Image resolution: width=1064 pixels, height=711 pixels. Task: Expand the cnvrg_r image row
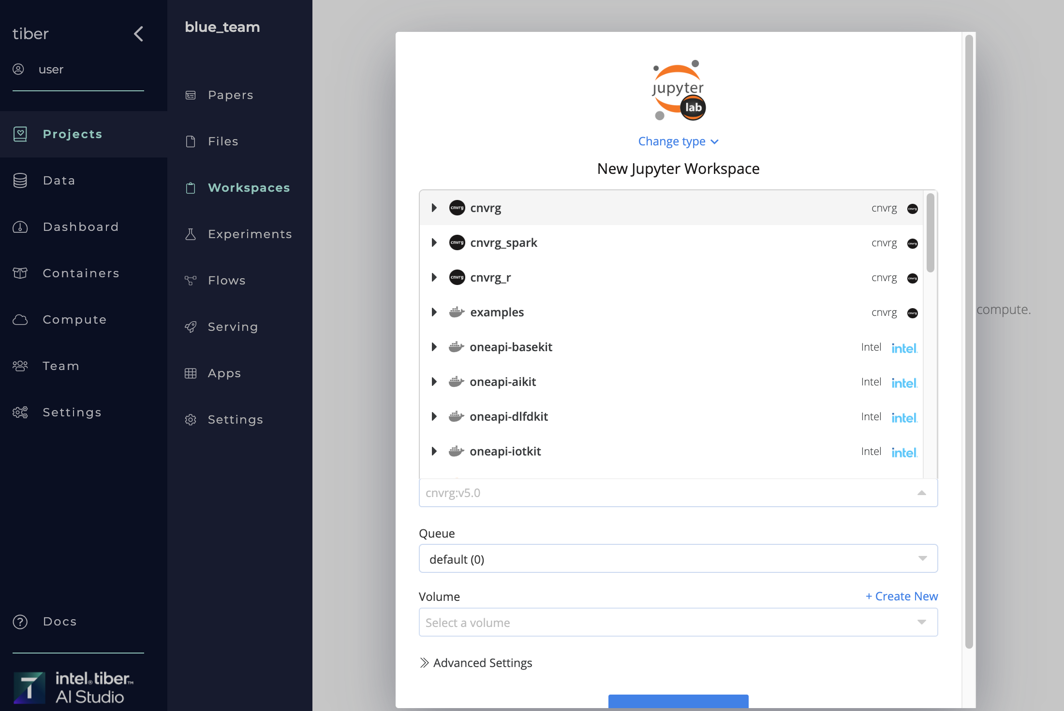434,277
